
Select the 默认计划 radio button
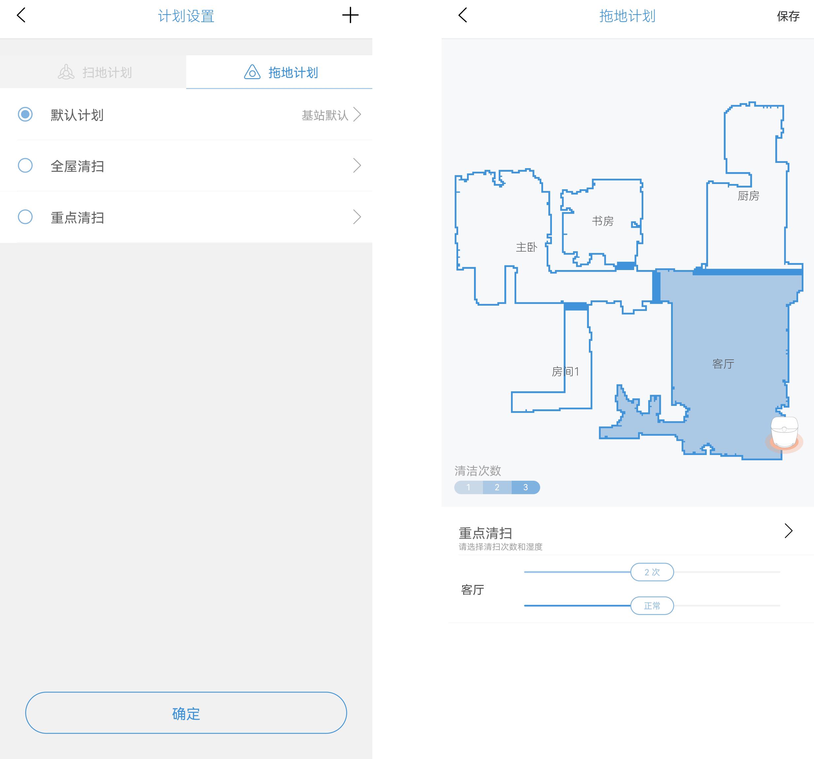[x=25, y=115]
